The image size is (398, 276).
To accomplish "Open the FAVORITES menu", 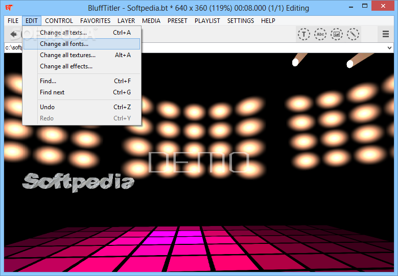I will point(95,21).
